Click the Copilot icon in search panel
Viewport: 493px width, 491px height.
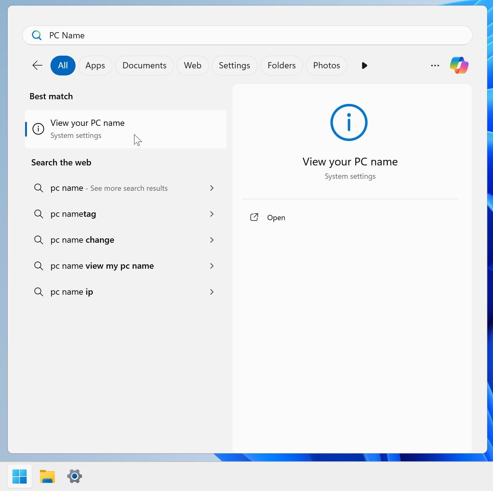pyautogui.click(x=459, y=65)
